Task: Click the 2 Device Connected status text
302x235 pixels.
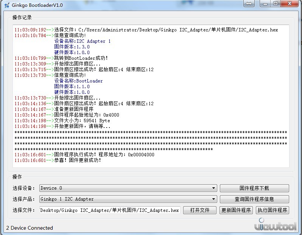Action: coord(30,228)
